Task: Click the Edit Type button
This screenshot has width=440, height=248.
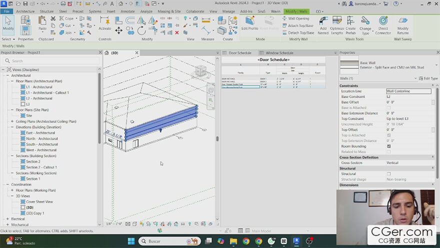Action: pyautogui.click(x=428, y=79)
